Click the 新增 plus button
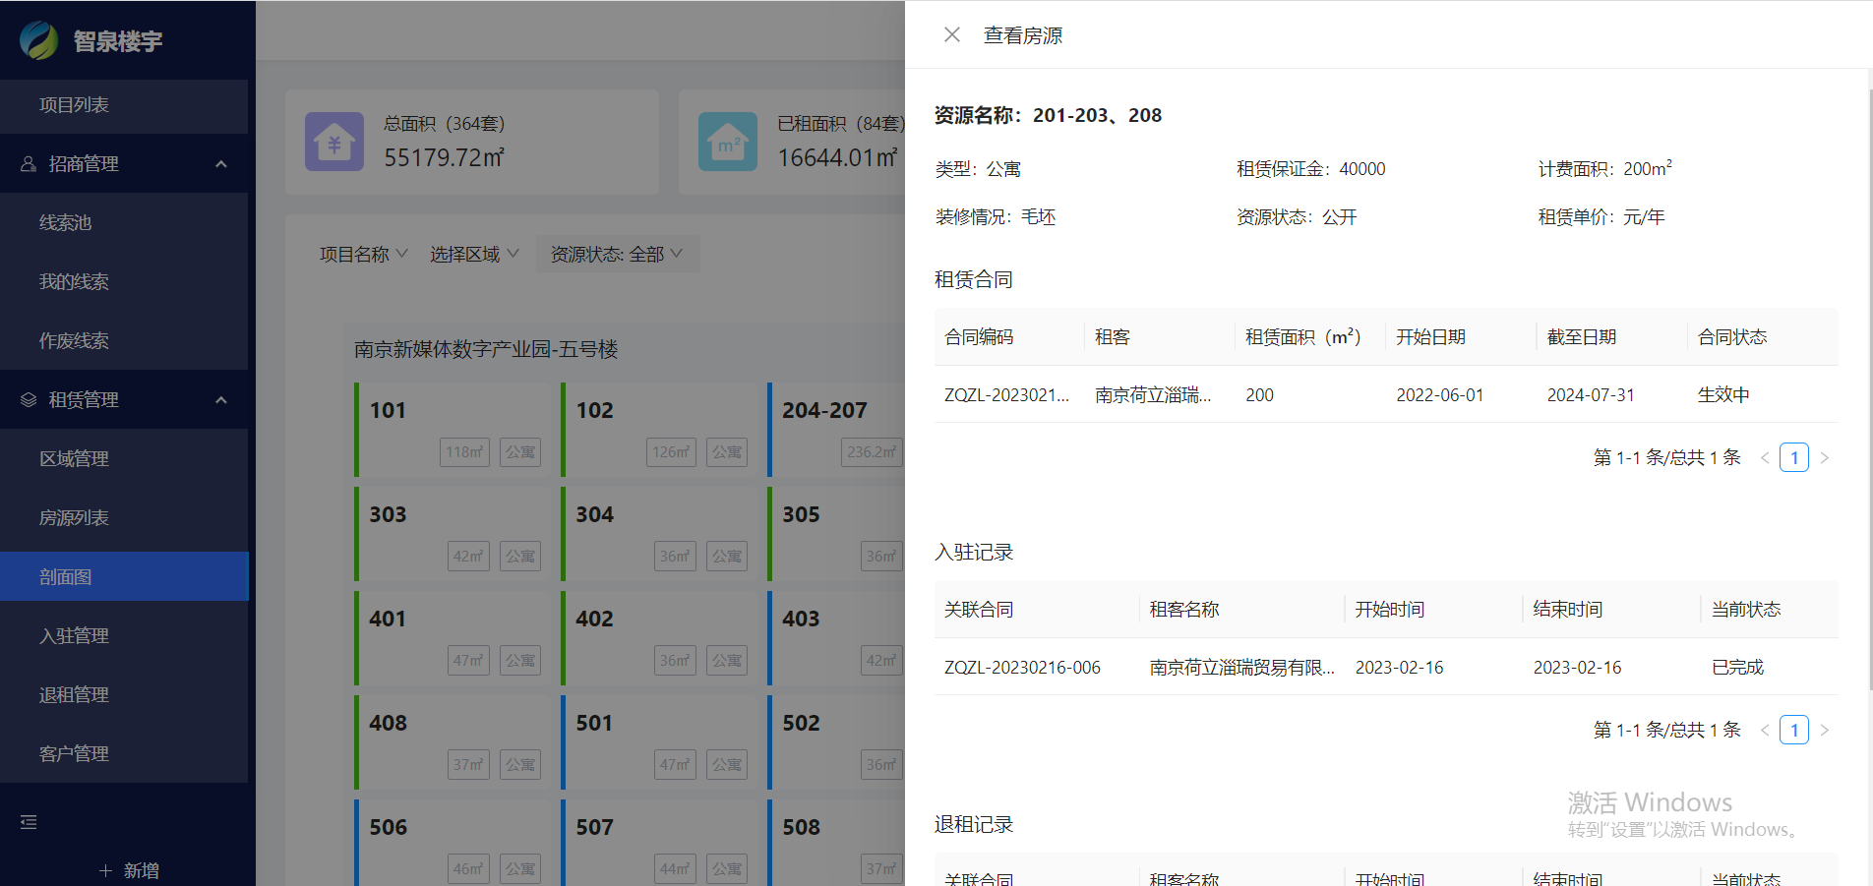The width and height of the screenshot is (1873, 886). [x=129, y=870]
